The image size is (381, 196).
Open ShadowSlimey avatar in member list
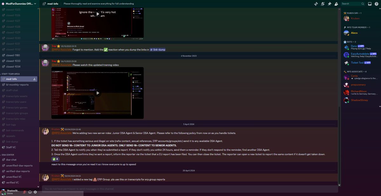(x=346, y=100)
